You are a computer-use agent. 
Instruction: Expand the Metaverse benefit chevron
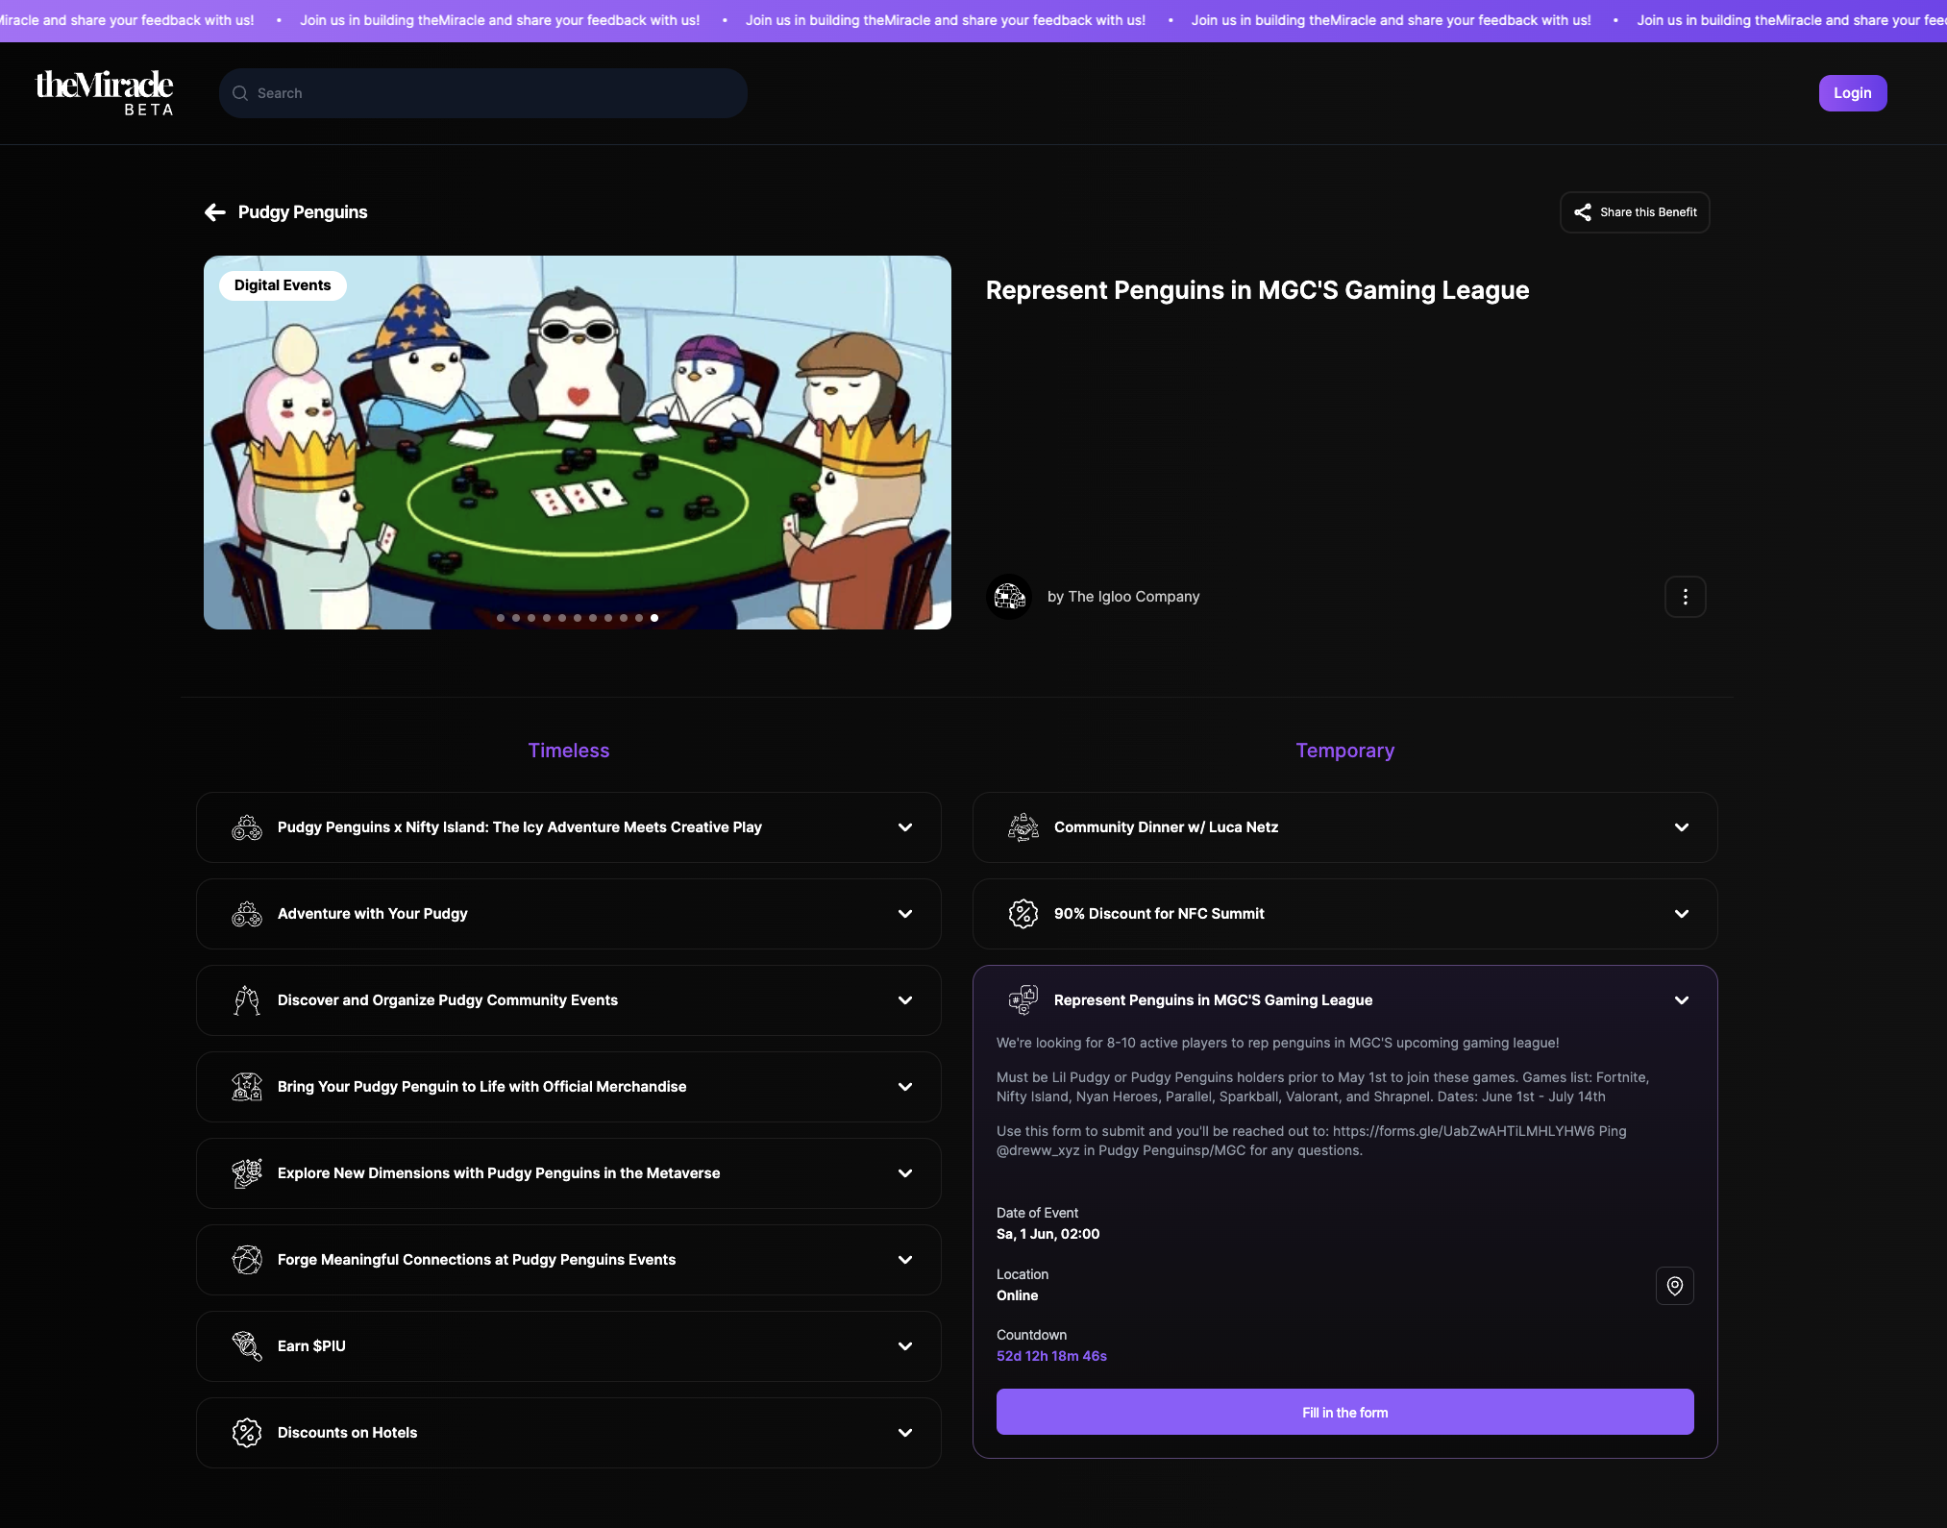pyautogui.click(x=905, y=1173)
